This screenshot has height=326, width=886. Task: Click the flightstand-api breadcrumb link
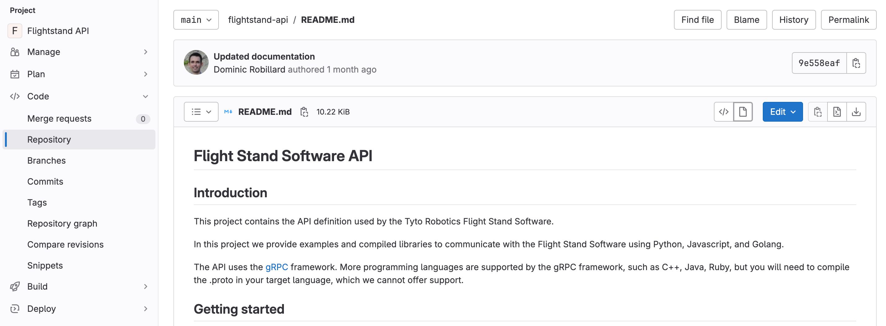pos(258,19)
